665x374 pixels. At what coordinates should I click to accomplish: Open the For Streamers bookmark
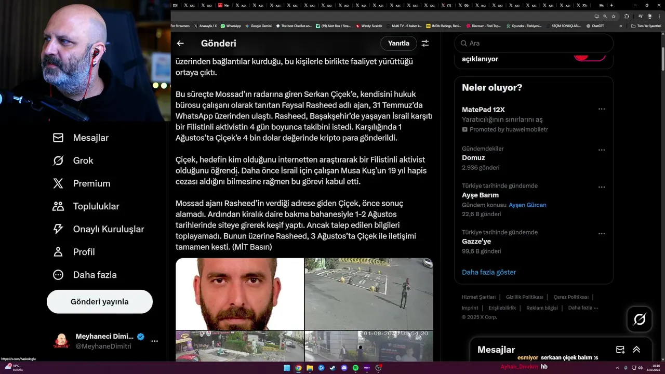[180, 26]
